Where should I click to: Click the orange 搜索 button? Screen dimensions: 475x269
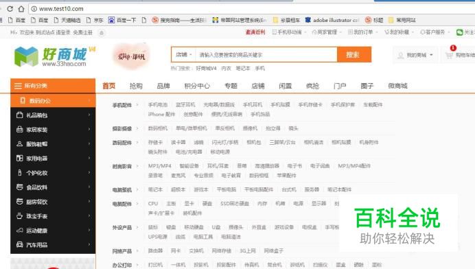coord(354,55)
